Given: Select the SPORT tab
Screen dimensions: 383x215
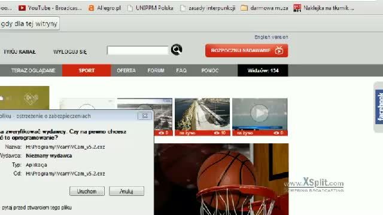Looking at the screenshot, I should click(x=86, y=70).
